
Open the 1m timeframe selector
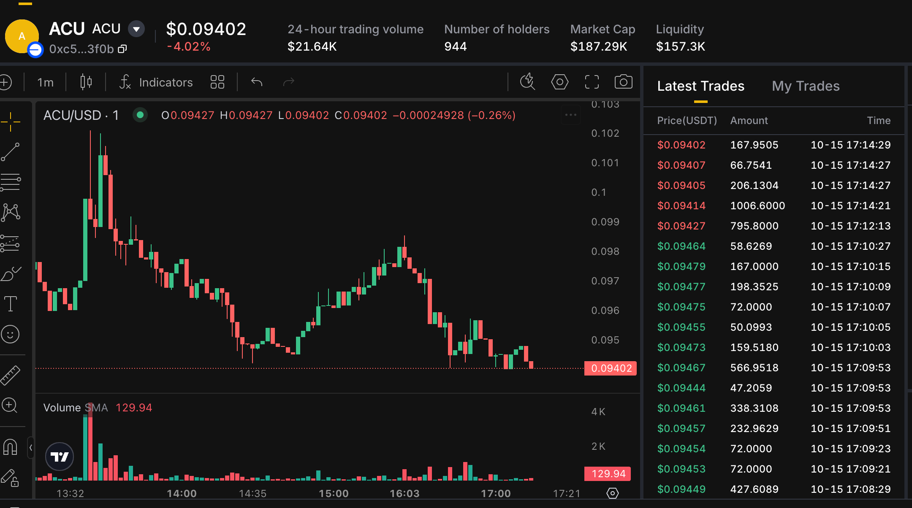click(x=46, y=82)
